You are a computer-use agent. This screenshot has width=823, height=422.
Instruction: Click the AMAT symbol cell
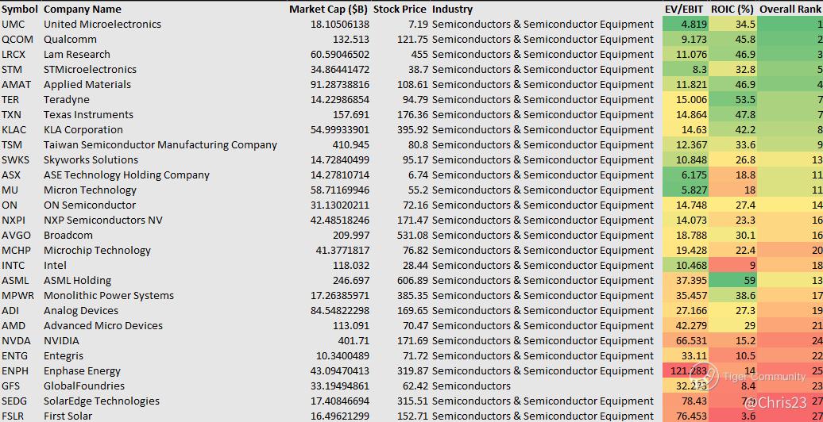[x=16, y=84]
